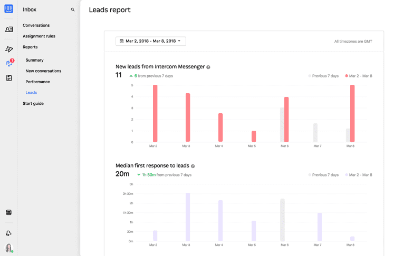The height and width of the screenshot is (256, 413).
Task: Open Assignment rules
Action: tap(39, 36)
